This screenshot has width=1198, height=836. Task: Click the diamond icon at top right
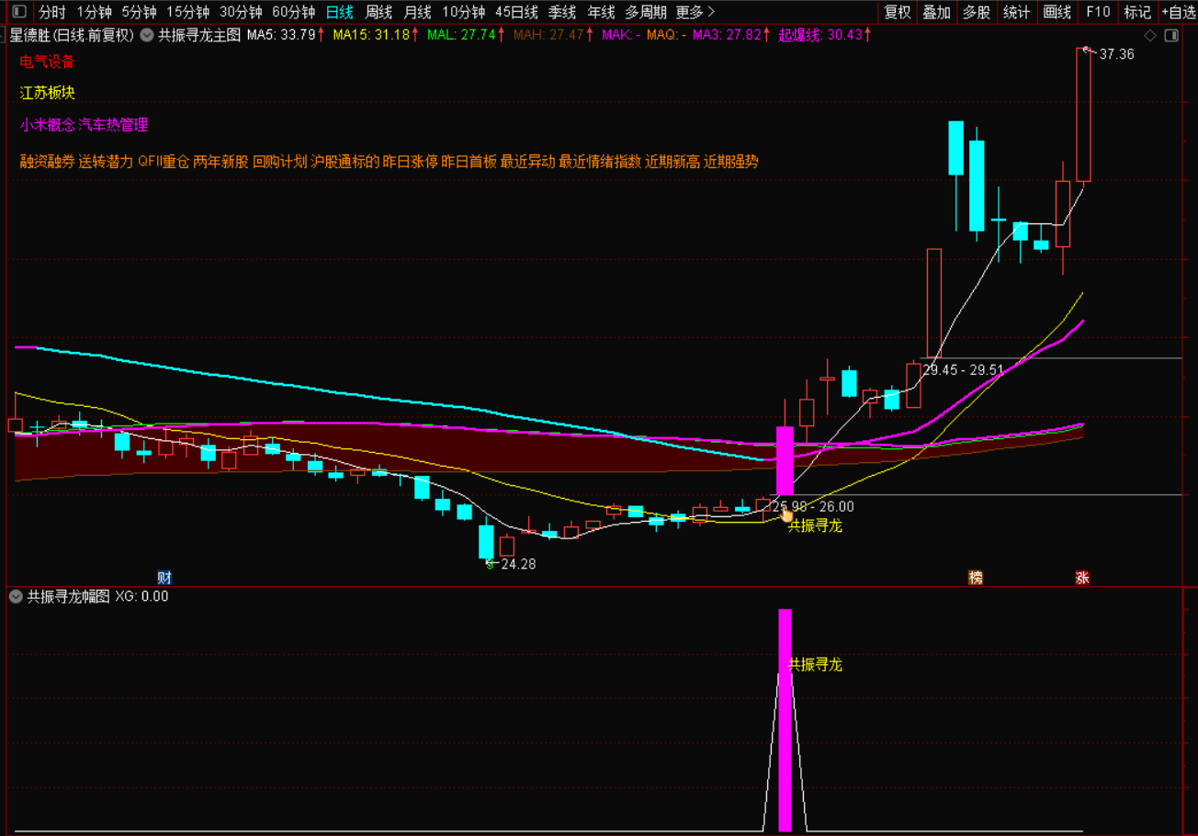click(1149, 36)
